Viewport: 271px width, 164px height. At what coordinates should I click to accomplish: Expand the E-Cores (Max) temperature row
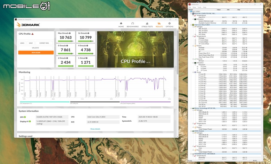pyautogui.click(x=196, y=42)
